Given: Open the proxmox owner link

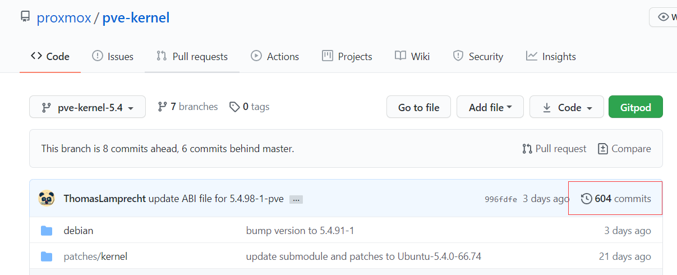Looking at the screenshot, I should click(63, 17).
